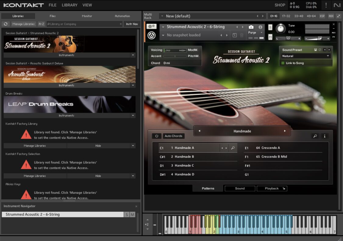Screen dimensions: 343x241
Task: Open the song browser magnifier icon
Action: coord(315,136)
